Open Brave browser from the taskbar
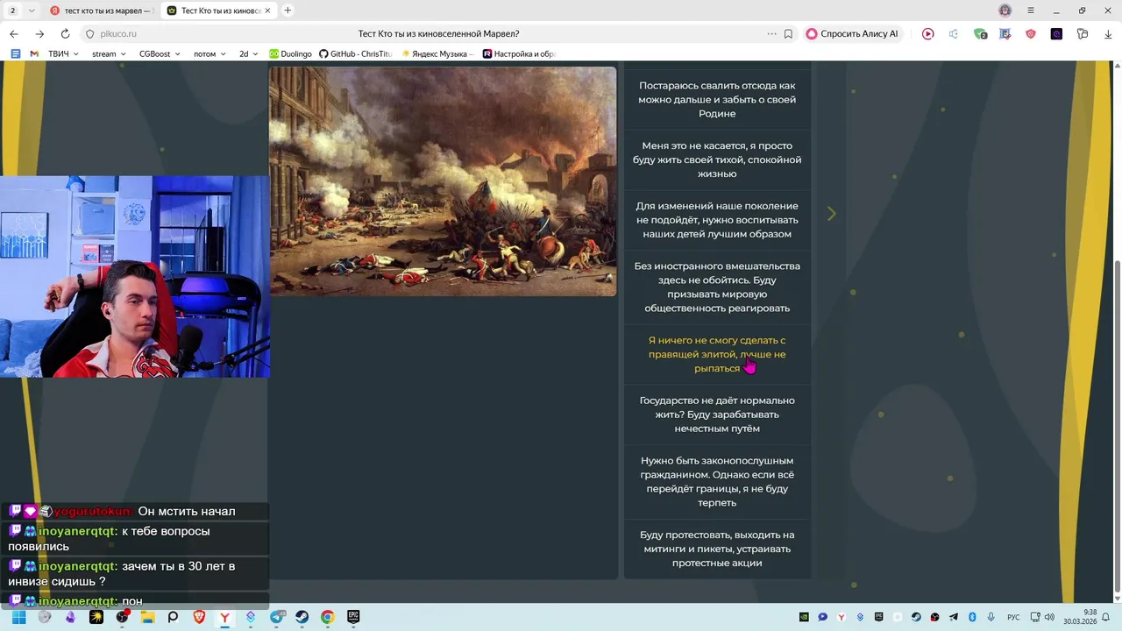The image size is (1122, 631). pos(199,617)
